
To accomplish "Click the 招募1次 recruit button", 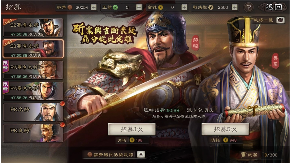I will point(132,129).
